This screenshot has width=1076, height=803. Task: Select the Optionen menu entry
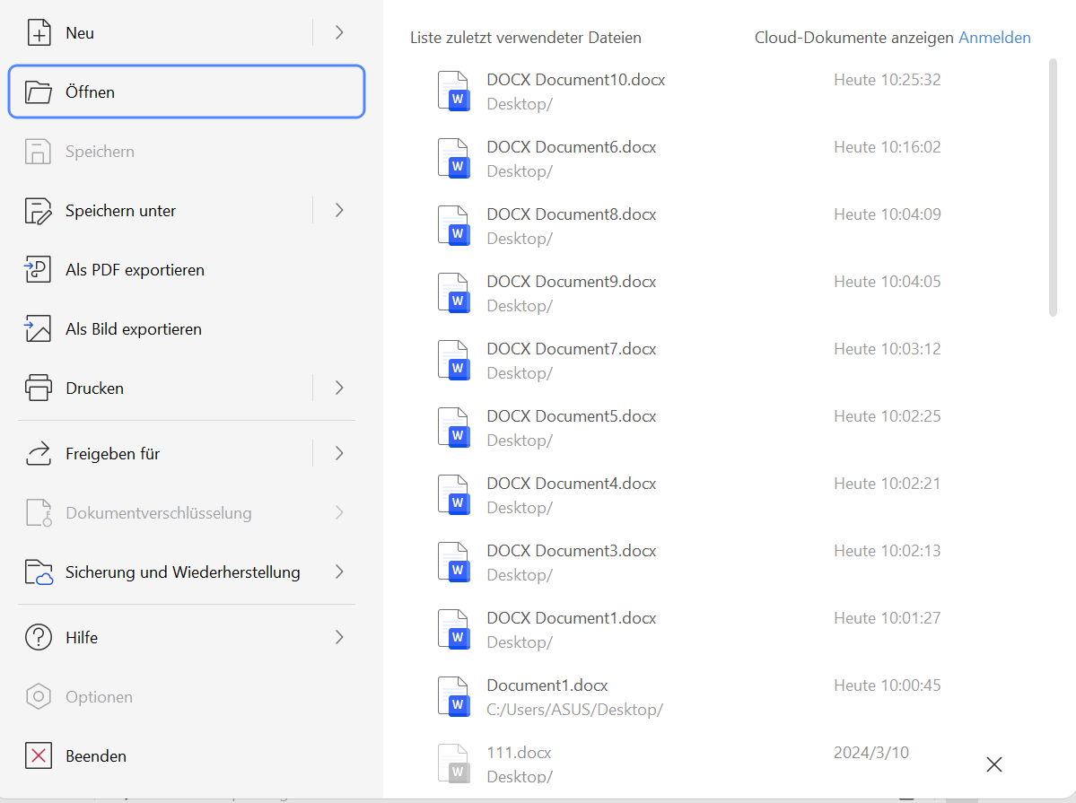coord(100,696)
